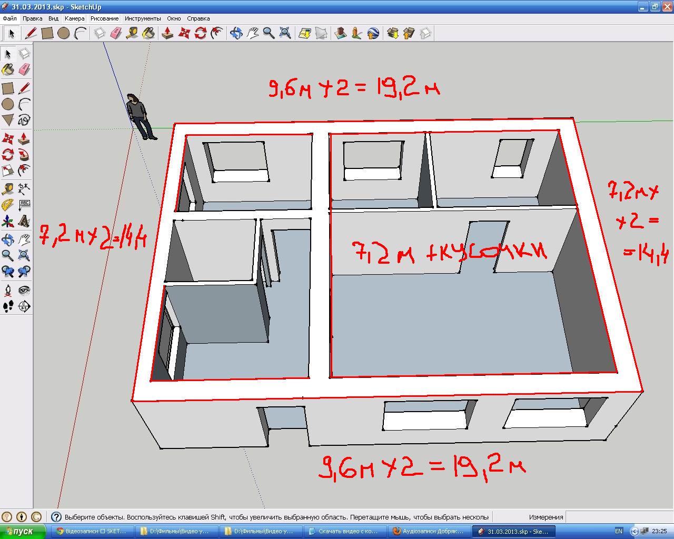Screen dimensions: 674x539
Task: Click the Select arrow in the top toolbar
Action: click(12, 34)
